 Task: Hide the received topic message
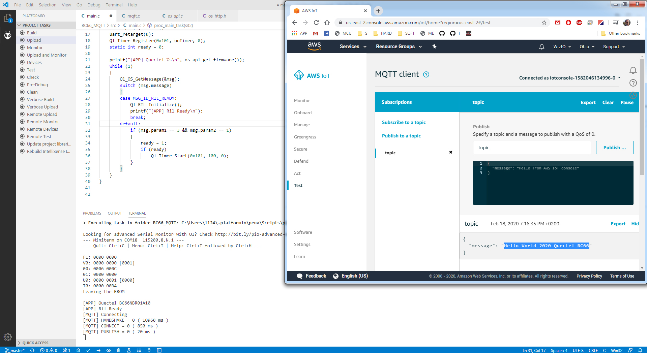point(635,224)
